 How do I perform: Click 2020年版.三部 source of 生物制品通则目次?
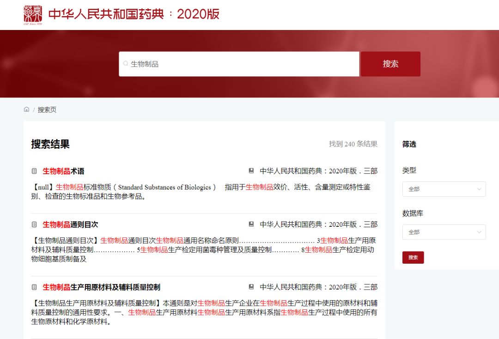[318, 224]
